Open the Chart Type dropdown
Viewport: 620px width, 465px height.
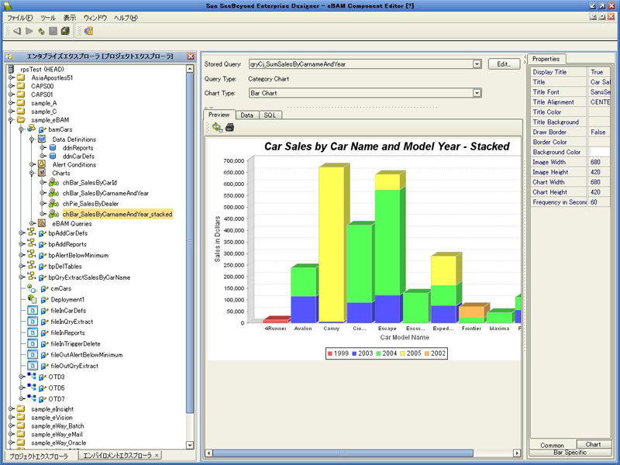[x=477, y=93]
